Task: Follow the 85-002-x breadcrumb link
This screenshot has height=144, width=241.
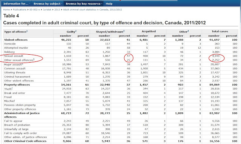Action: click(35, 9)
